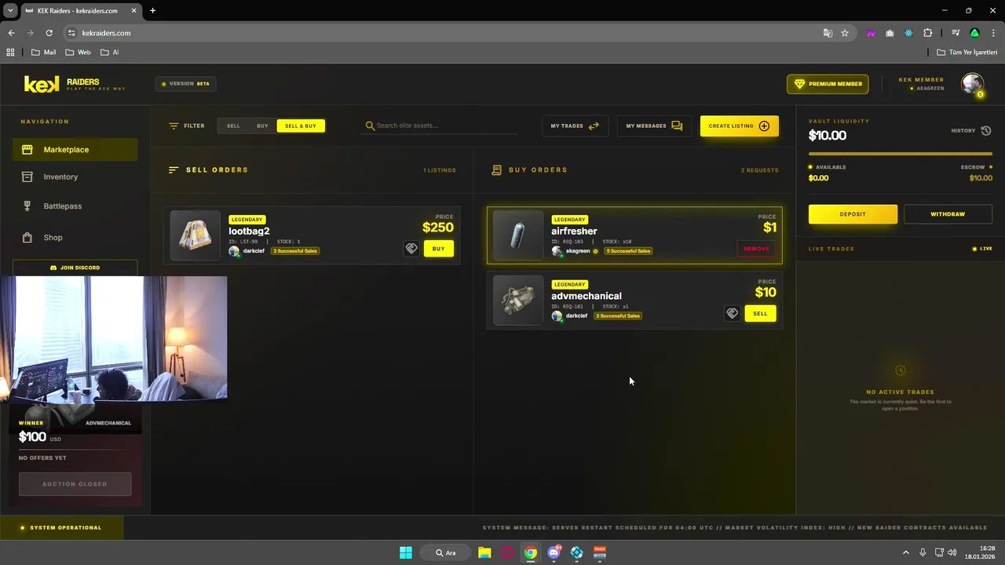This screenshot has width=1005, height=565.
Task: Open the media controls icon
Action: coord(956,33)
